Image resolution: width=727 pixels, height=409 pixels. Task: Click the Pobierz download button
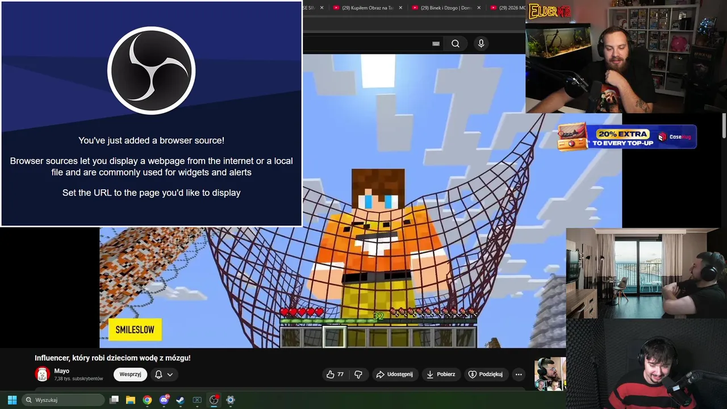click(441, 374)
